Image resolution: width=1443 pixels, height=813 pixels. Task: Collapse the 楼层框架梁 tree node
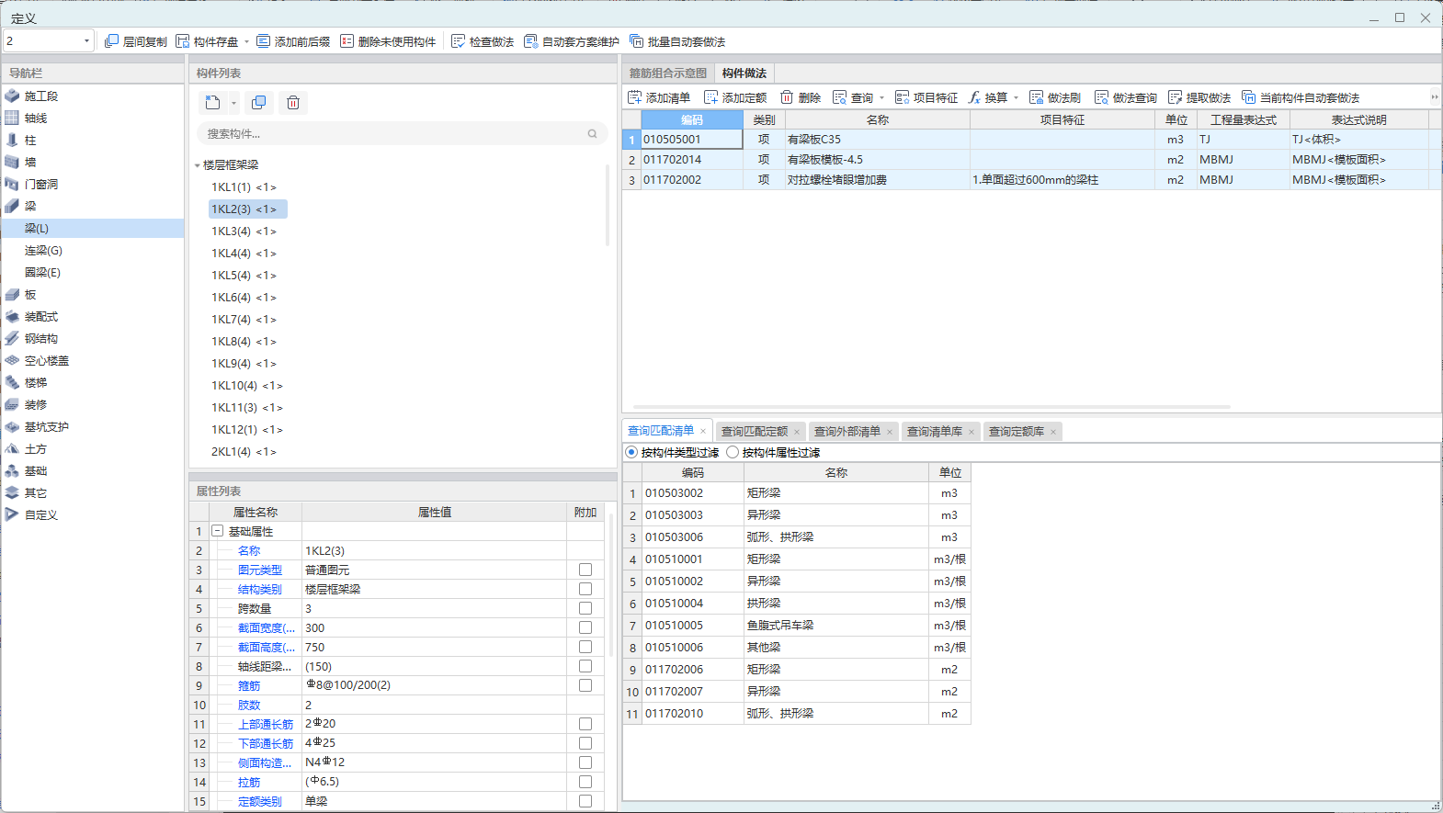point(197,165)
